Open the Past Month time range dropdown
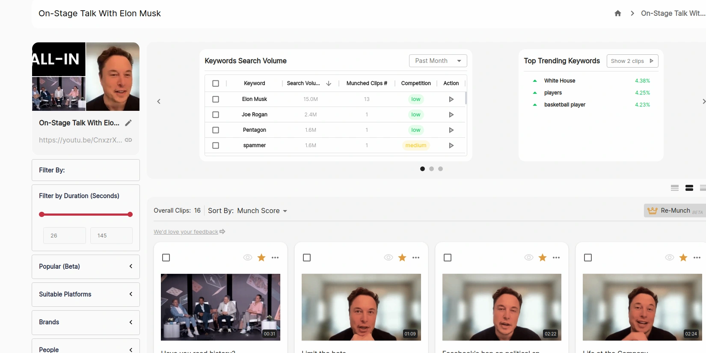This screenshot has width=706, height=353. click(x=438, y=61)
